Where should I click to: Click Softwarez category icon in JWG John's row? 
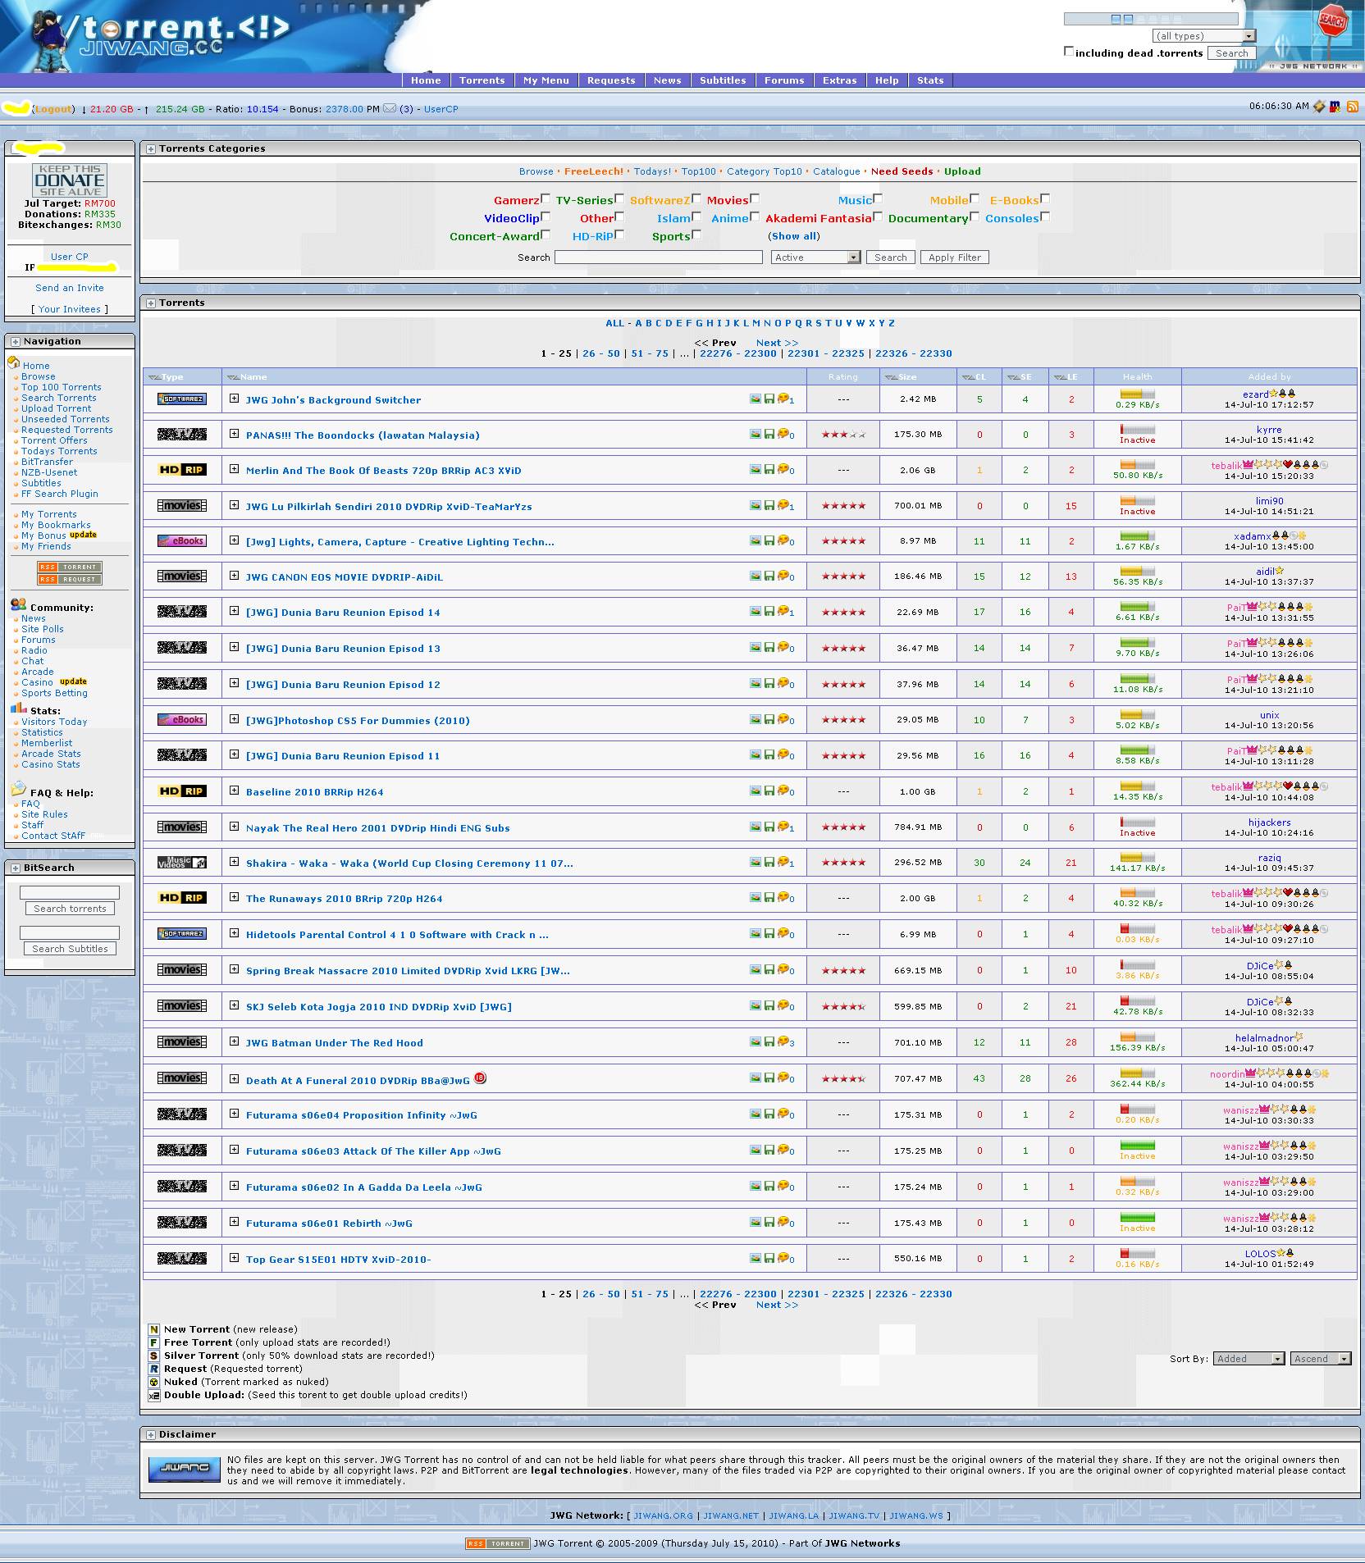182,399
